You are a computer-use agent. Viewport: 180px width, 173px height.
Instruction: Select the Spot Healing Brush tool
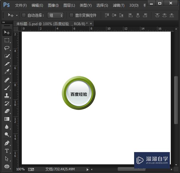pyautogui.click(x=7, y=80)
